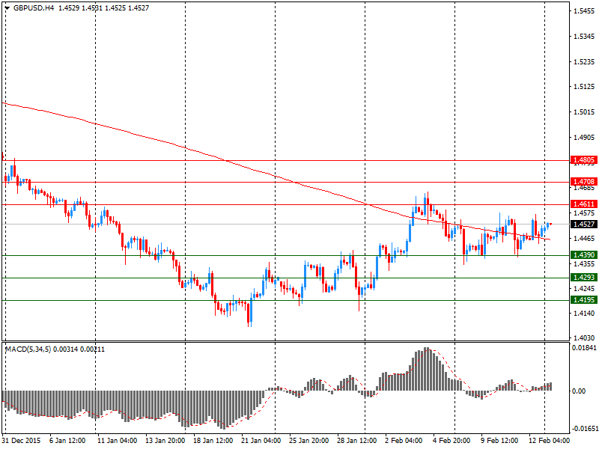This screenshot has height=449, width=599.
Task: Click the 11 Jan 04:00 time label
Action: [x=118, y=441]
